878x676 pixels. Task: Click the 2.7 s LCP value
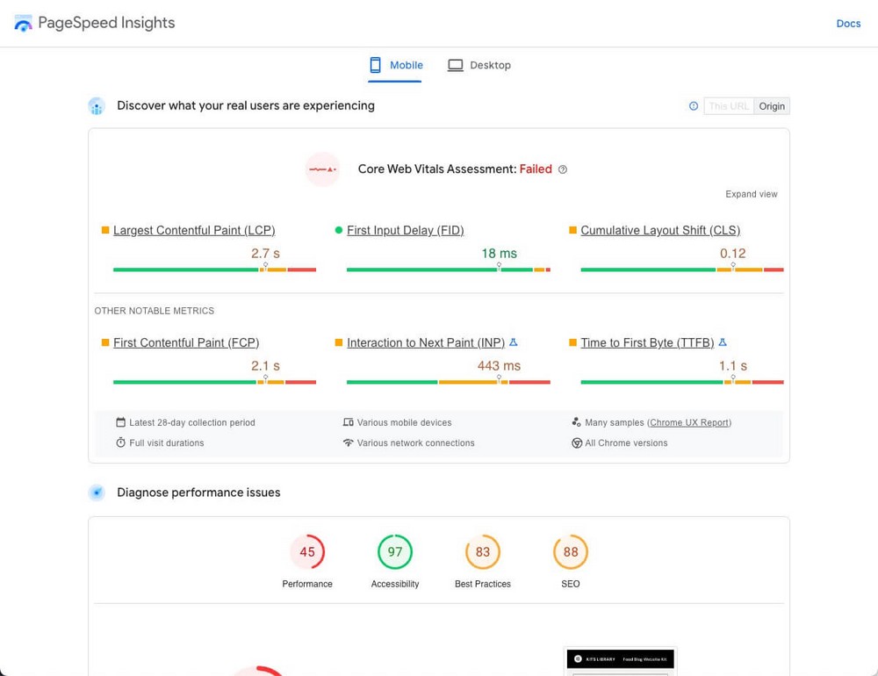(265, 254)
